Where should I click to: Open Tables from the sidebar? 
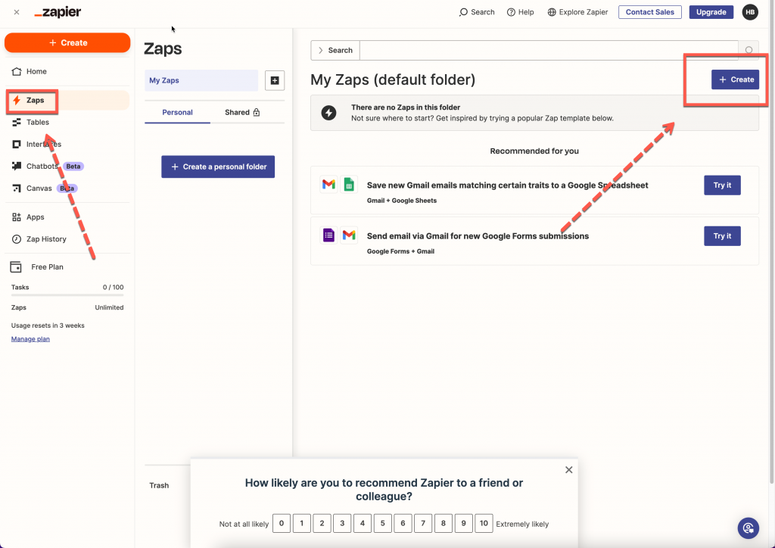coord(37,122)
